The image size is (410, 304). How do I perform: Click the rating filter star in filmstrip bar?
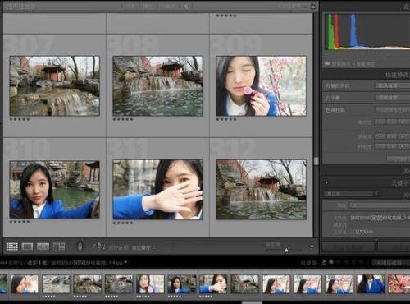pyautogui.click(x=331, y=262)
